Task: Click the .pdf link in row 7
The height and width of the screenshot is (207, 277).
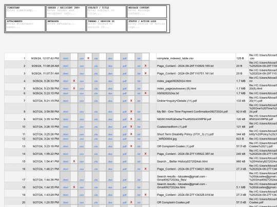Action: click(124, 101)
